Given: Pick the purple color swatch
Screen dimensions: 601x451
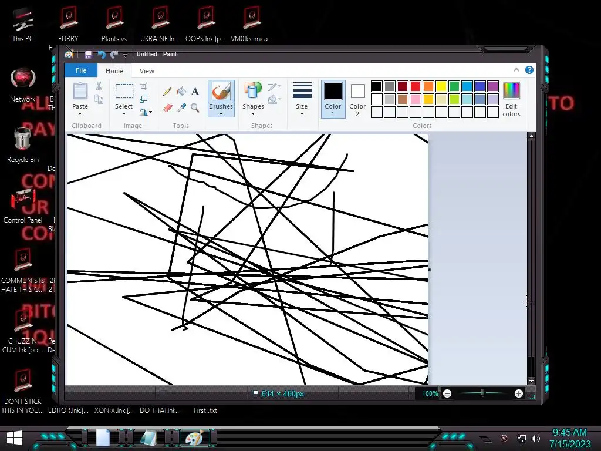Looking at the screenshot, I should [x=493, y=86].
